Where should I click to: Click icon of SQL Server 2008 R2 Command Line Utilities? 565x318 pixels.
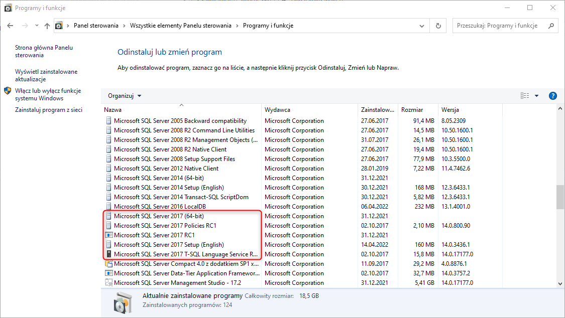[x=109, y=130]
